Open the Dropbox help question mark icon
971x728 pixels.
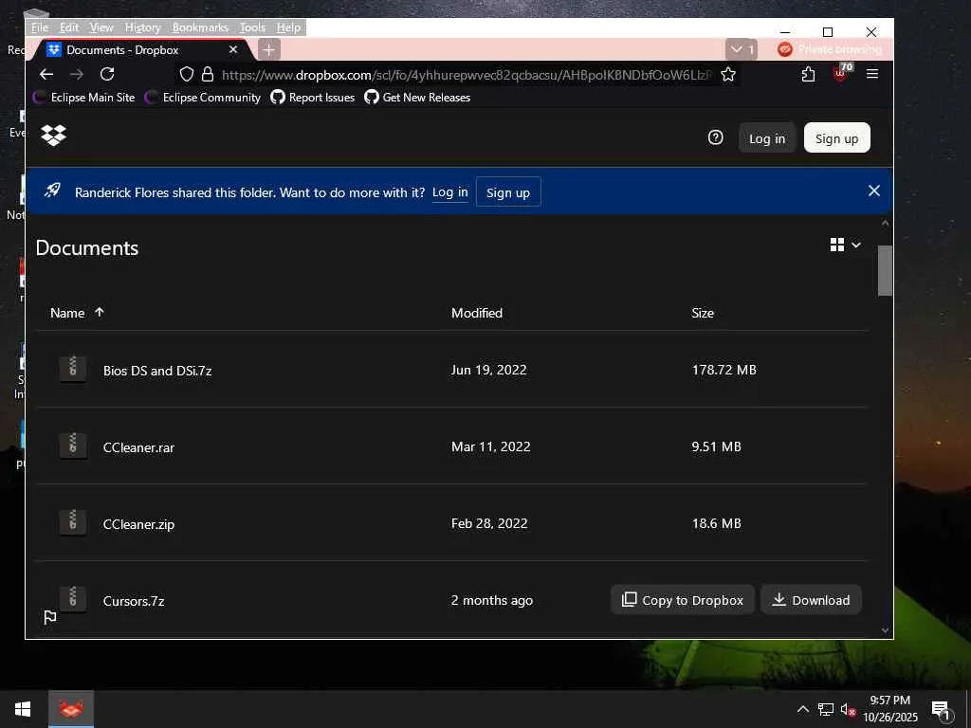[x=715, y=137]
